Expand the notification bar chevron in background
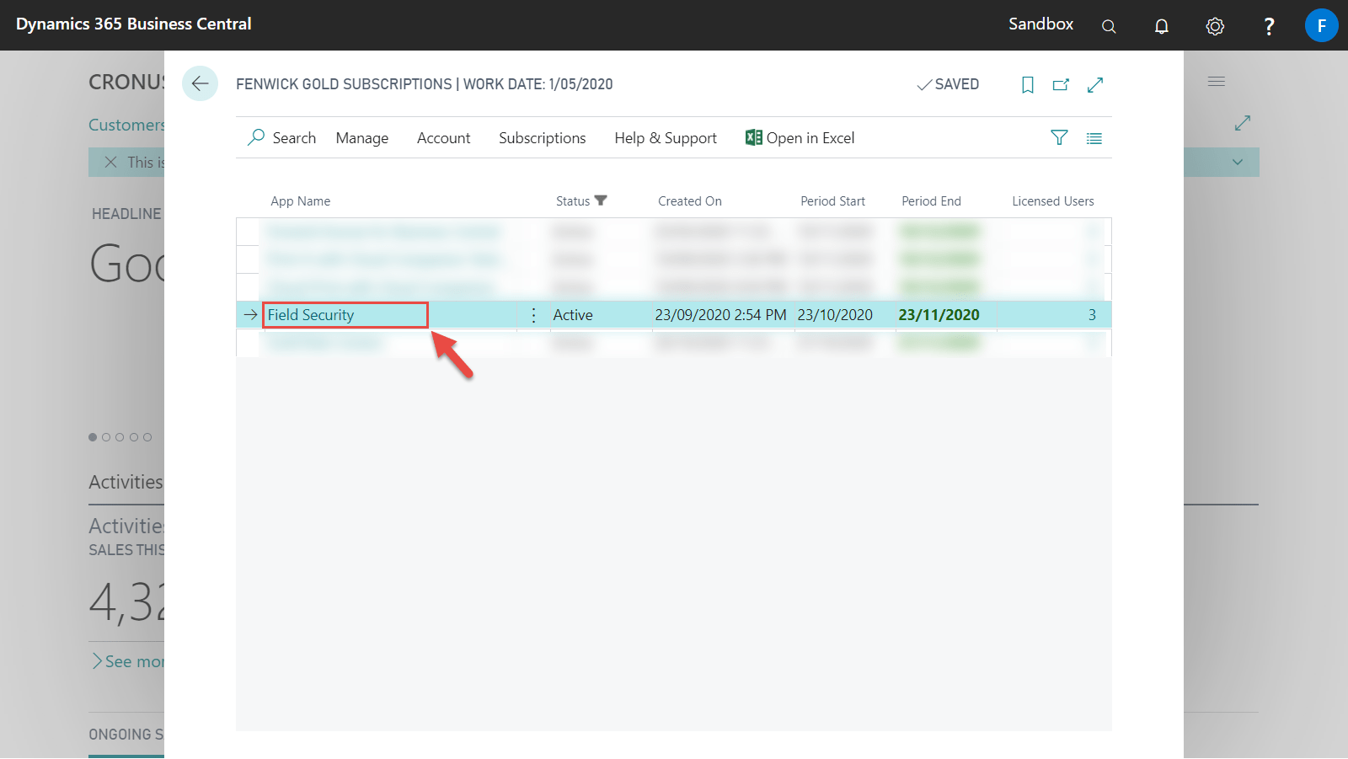Viewport: 1348px width, 759px height. click(1237, 162)
